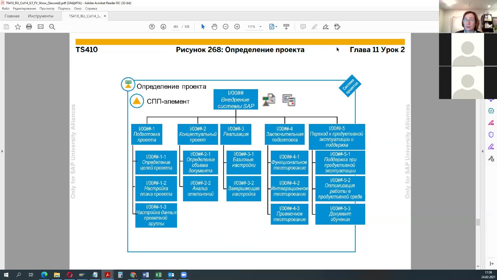Print the document using printer icon
The height and width of the screenshot is (280, 497).
tap(29, 27)
